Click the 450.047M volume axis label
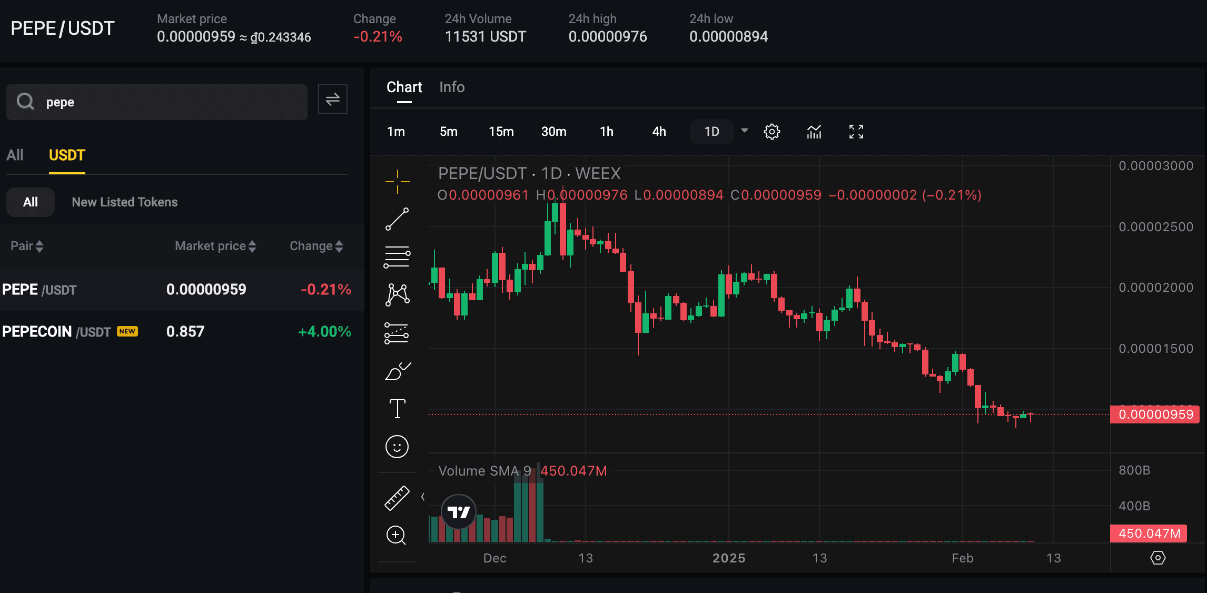1207x593 pixels. pyautogui.click(x=1149, y=533)
